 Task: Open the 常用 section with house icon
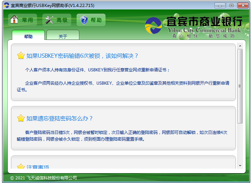[23, 20]
